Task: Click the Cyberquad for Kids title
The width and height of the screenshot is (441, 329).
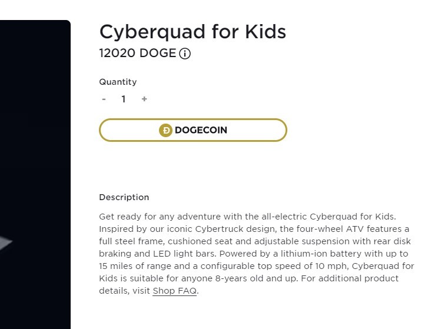Action: pos(193,32)
